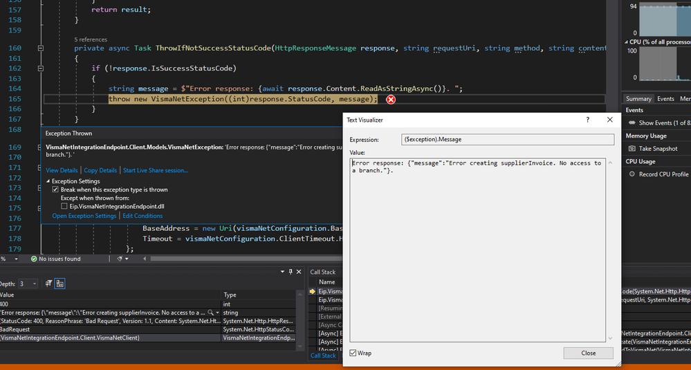Open Exception Settings link
This screenshot has height=370, width=691.
point(84,216)
